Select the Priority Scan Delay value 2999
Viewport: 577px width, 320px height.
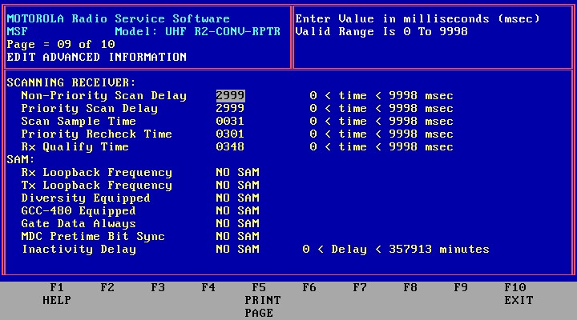pyautogui.click(x=230, y=108)
